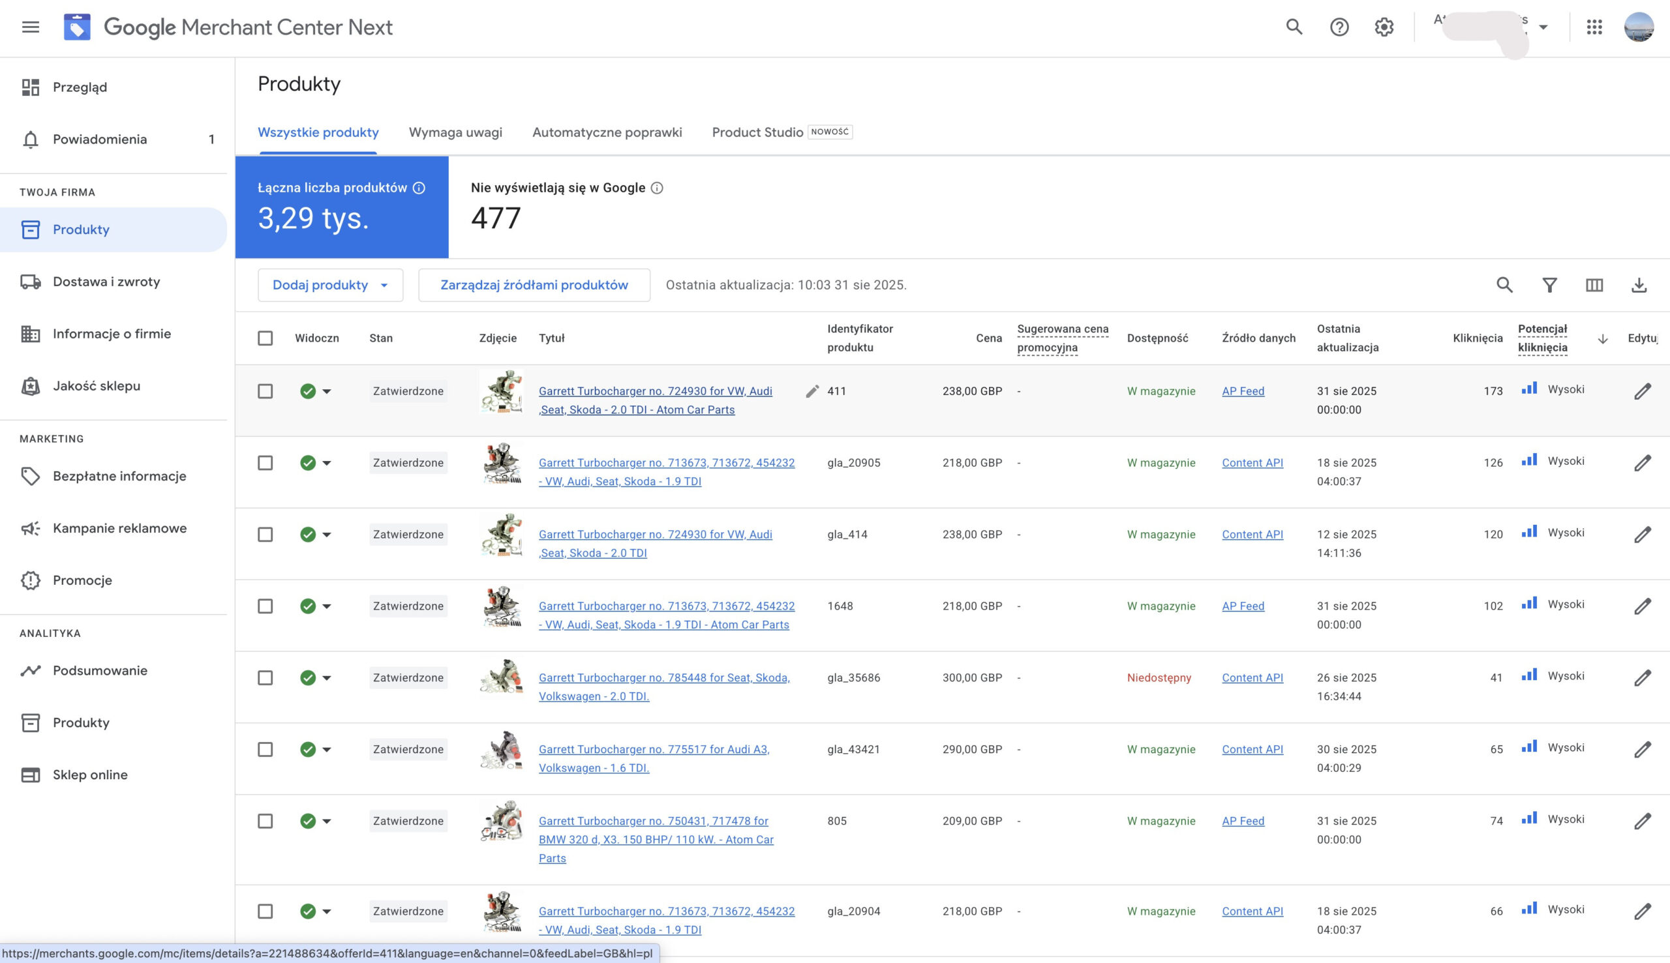Expand visibility dropdown for product gla_43421
This screenshot has width=1670, height=963.
click(327, 748)
